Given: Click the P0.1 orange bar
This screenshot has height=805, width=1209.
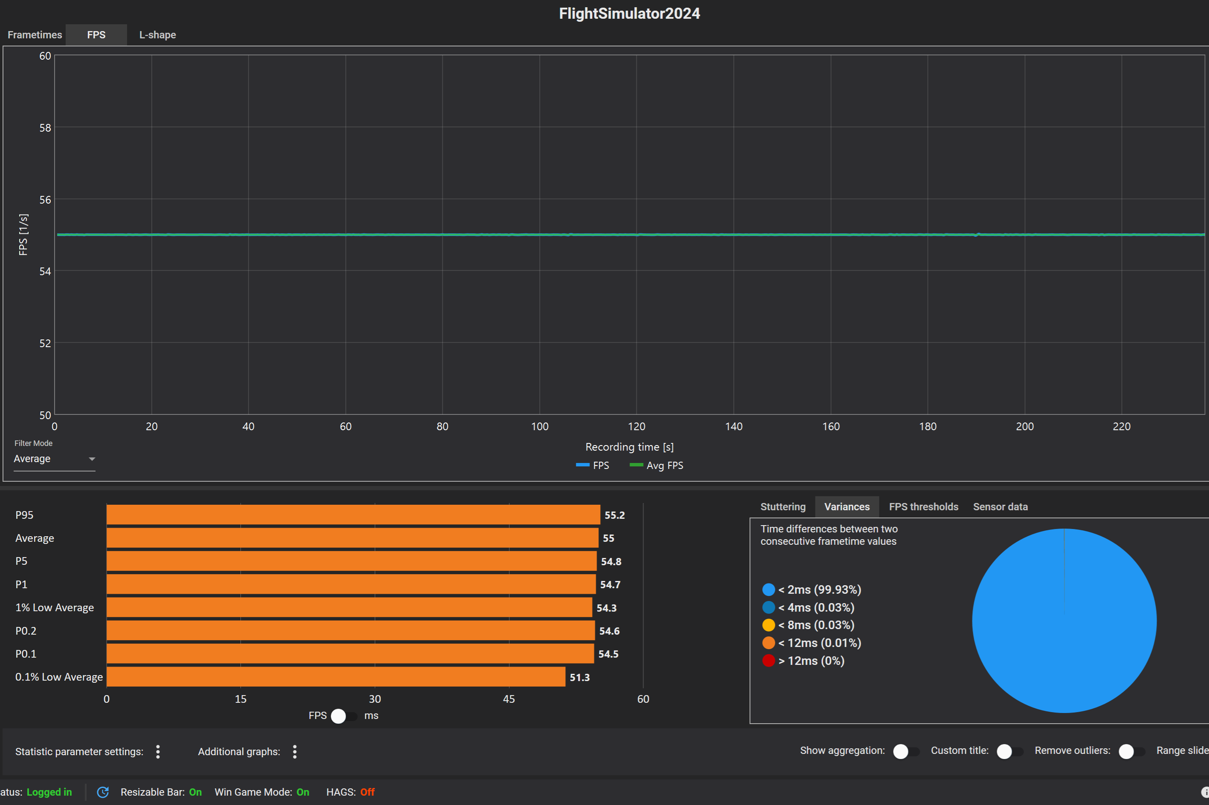Looking at the screenshot, I should point(350,653).
